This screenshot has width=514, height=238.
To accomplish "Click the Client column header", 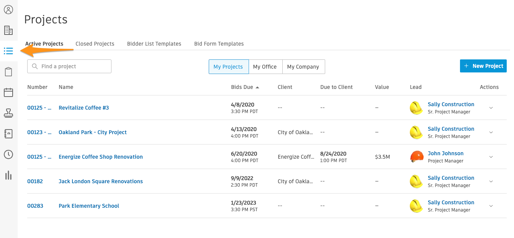I will pos(285,87).
